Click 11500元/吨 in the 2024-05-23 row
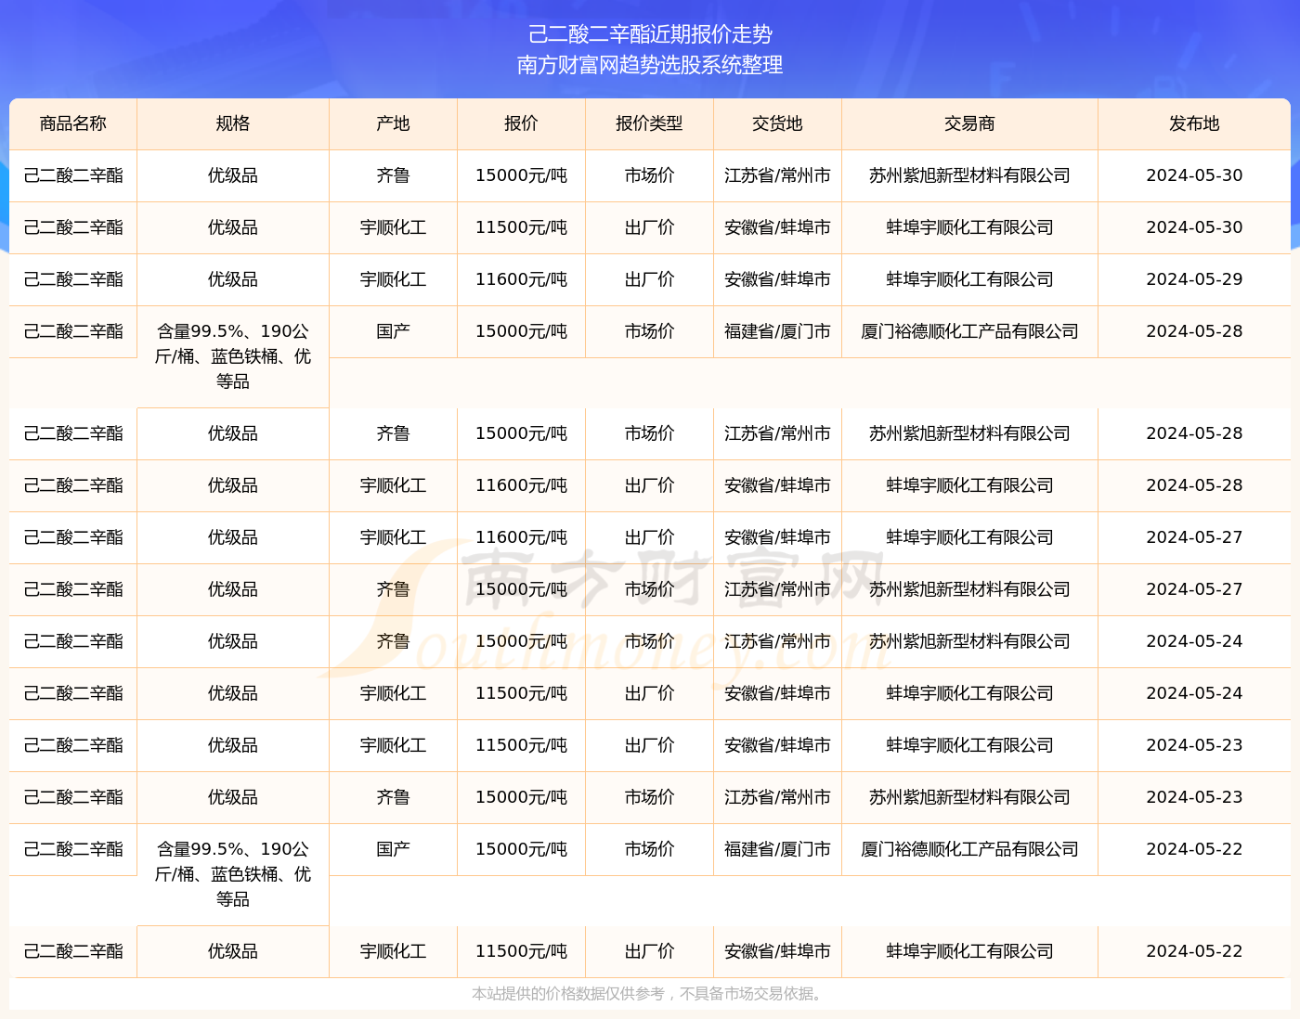1300x1019 pixels. click(521, 745)
